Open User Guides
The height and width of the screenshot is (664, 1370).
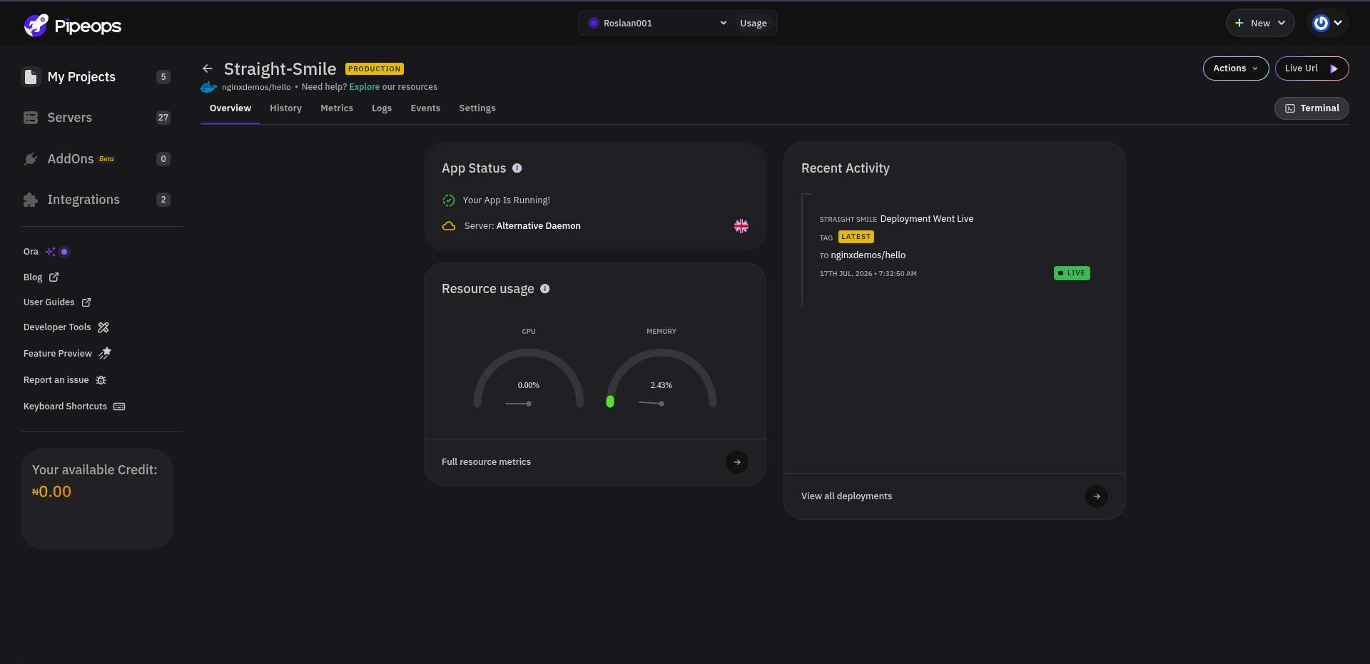(x=49, y=302)
